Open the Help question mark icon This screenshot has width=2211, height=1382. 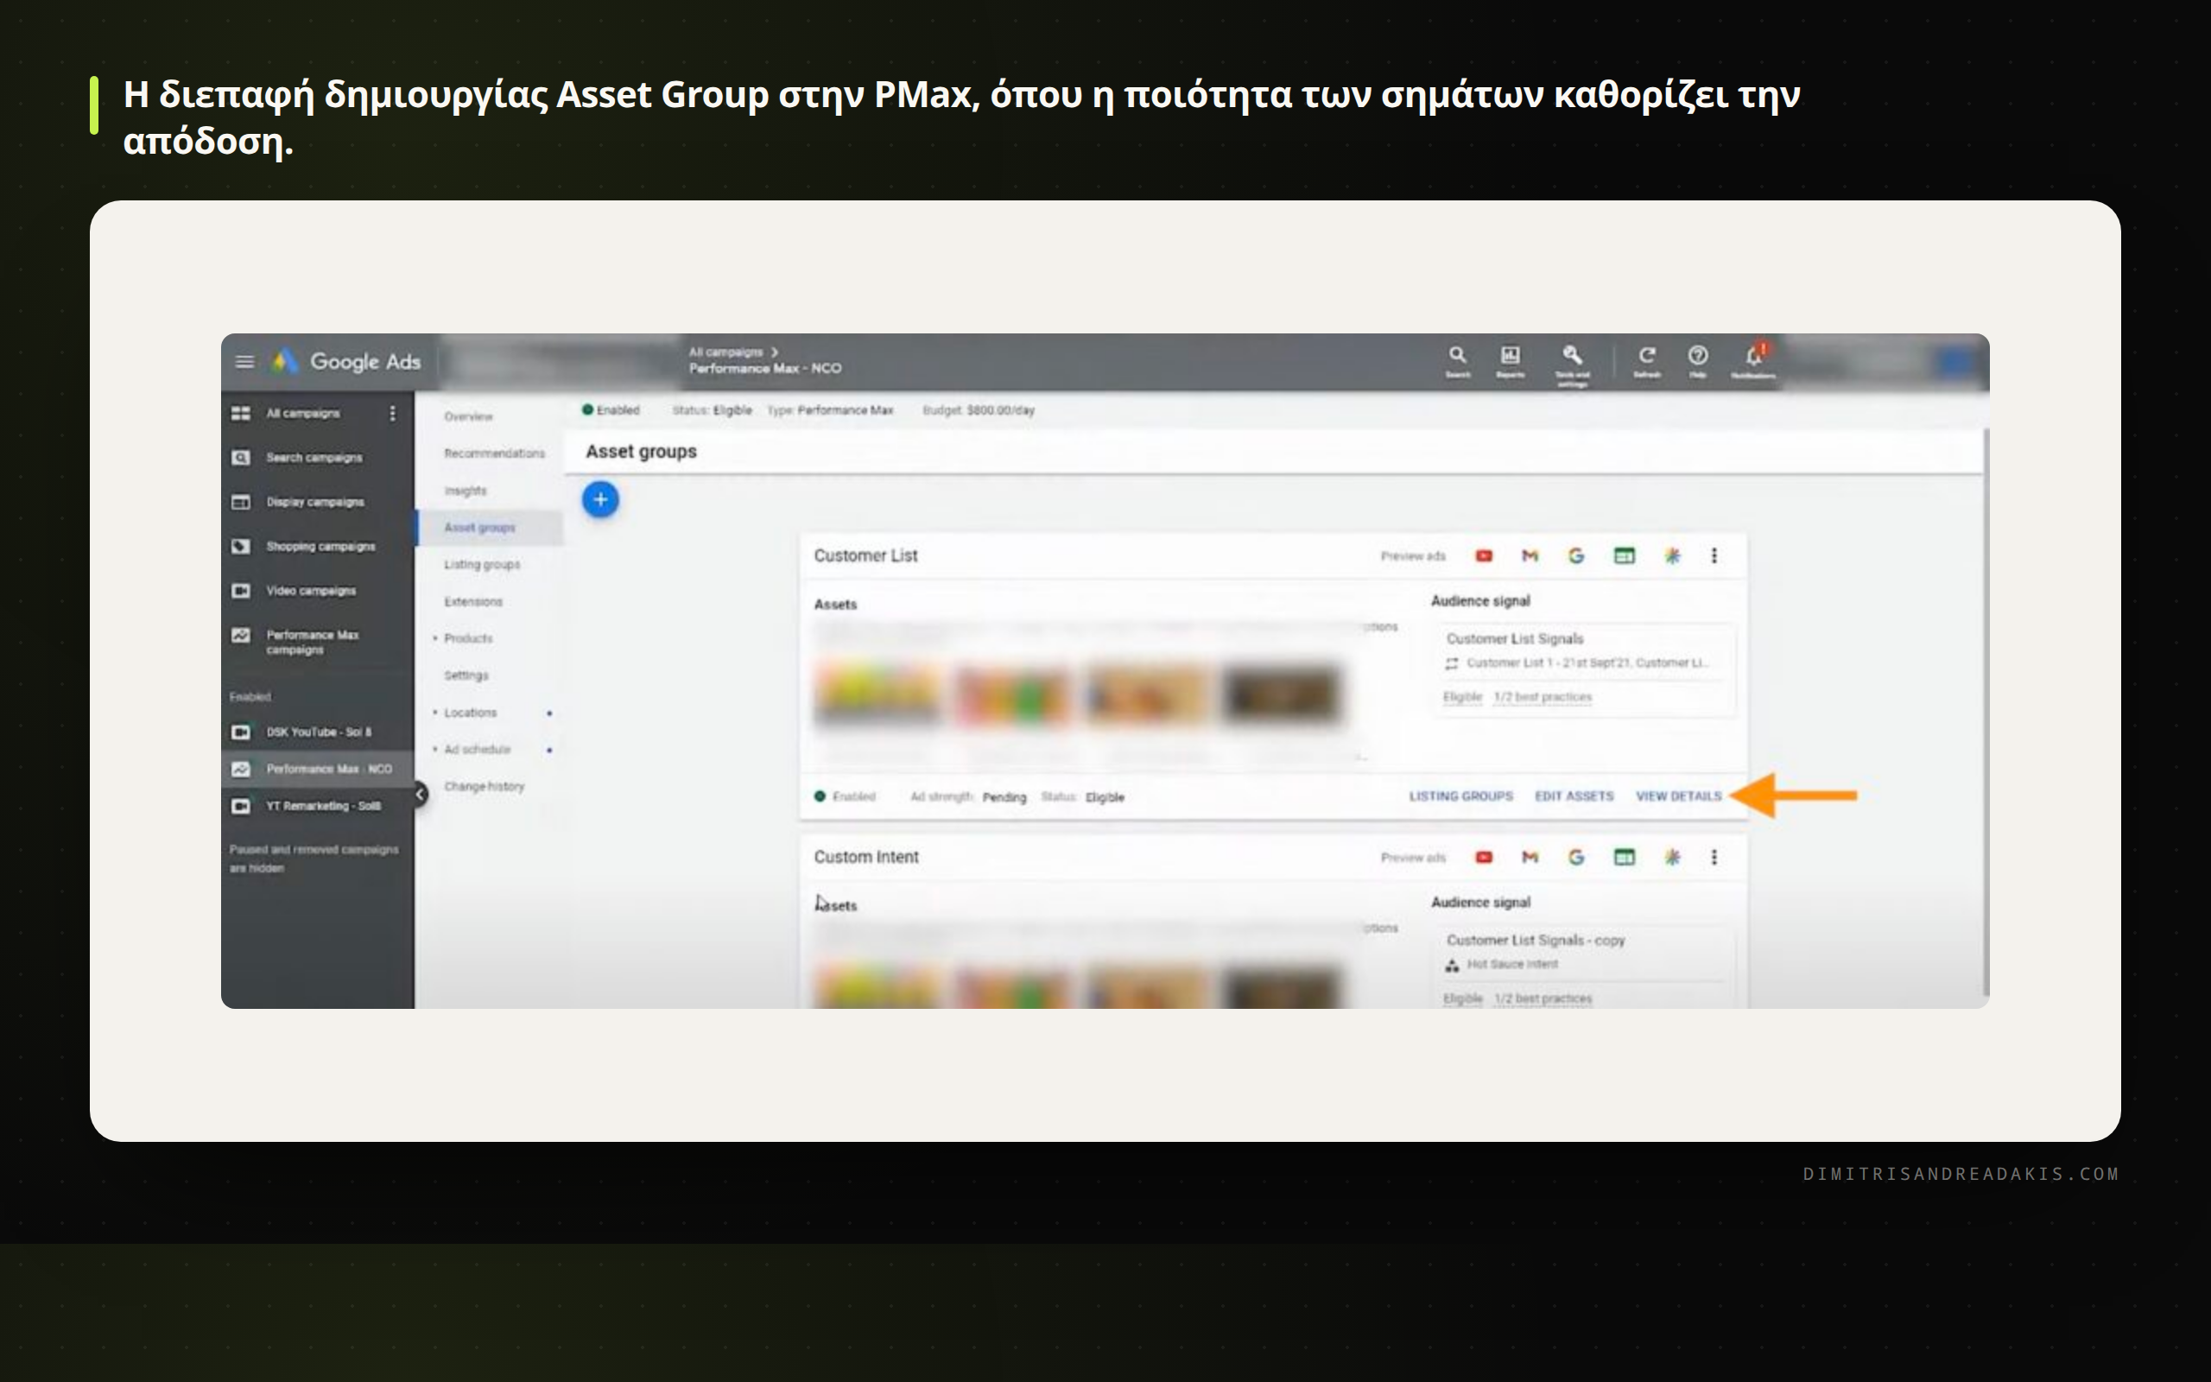tap(1697, 360)
